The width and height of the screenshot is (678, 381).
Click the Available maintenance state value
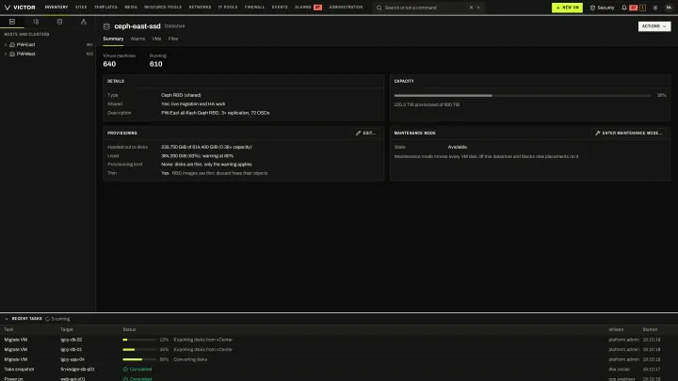[x=458, y=147]
